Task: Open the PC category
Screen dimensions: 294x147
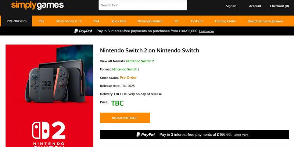Action: click(177, 21)
